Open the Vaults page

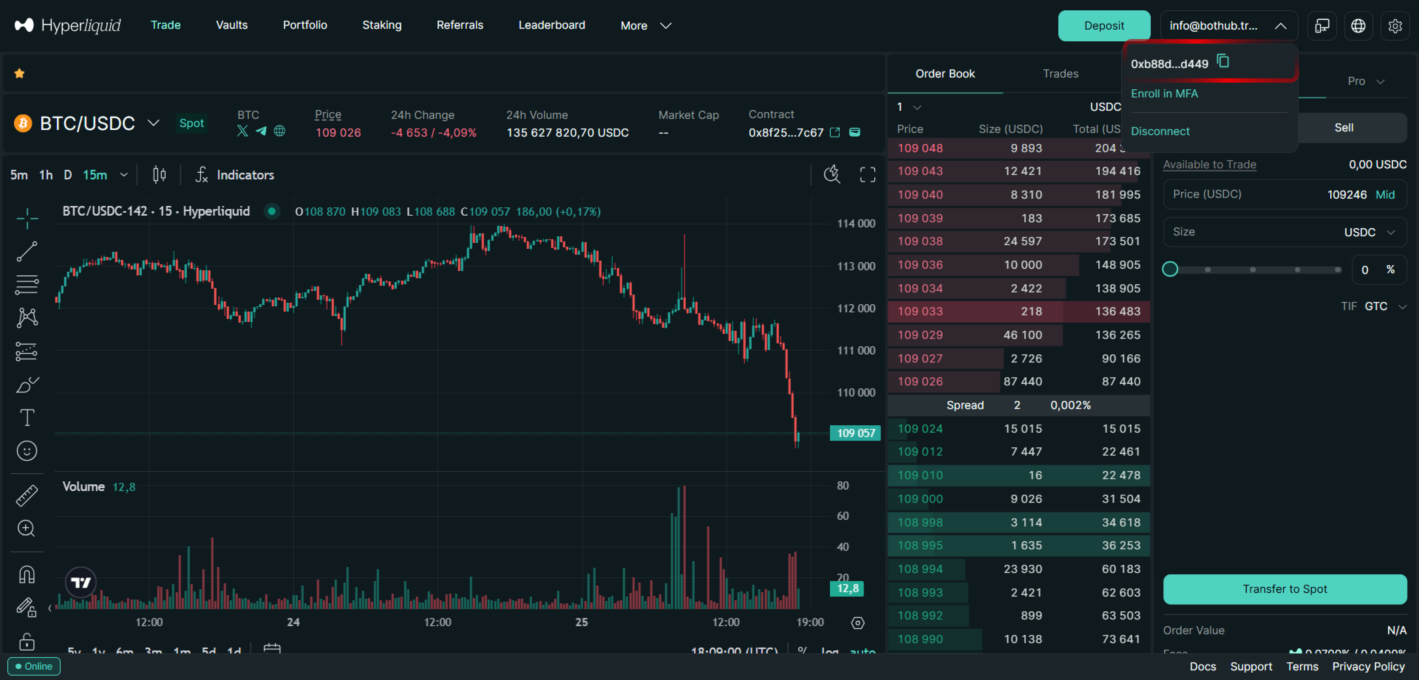231,25
